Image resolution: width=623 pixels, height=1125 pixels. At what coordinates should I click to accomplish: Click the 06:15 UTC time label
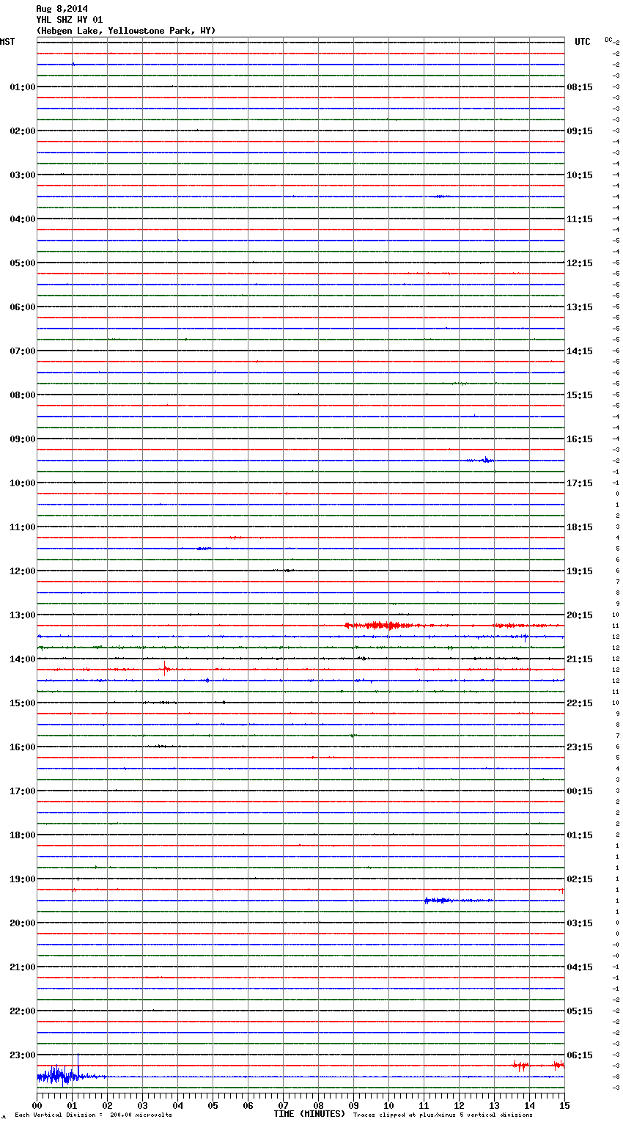click(580, 1055)
